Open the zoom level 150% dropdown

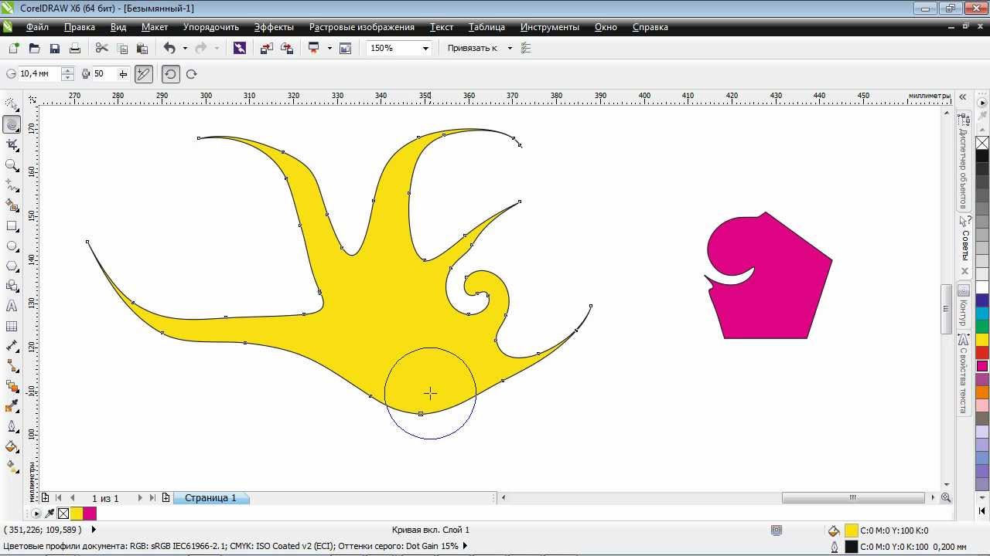(425, 48)
